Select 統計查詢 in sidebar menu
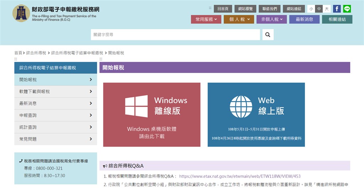Screen dimensions: 364x188 tap(56, 127)
